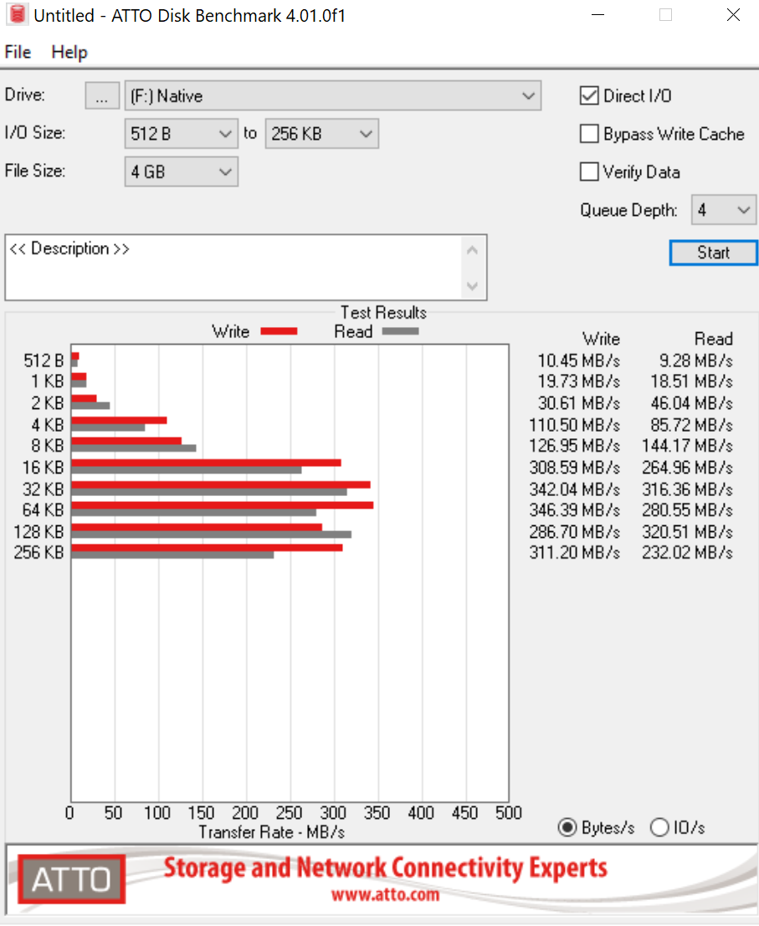The width and height of the screenshot is (759, 926).
Task: Click the 286.70 MB/s write value
Action: (574, 531)
